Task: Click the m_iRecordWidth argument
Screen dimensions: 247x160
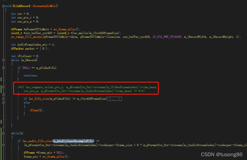Action: pyautogui.click(x=195, y=37)
